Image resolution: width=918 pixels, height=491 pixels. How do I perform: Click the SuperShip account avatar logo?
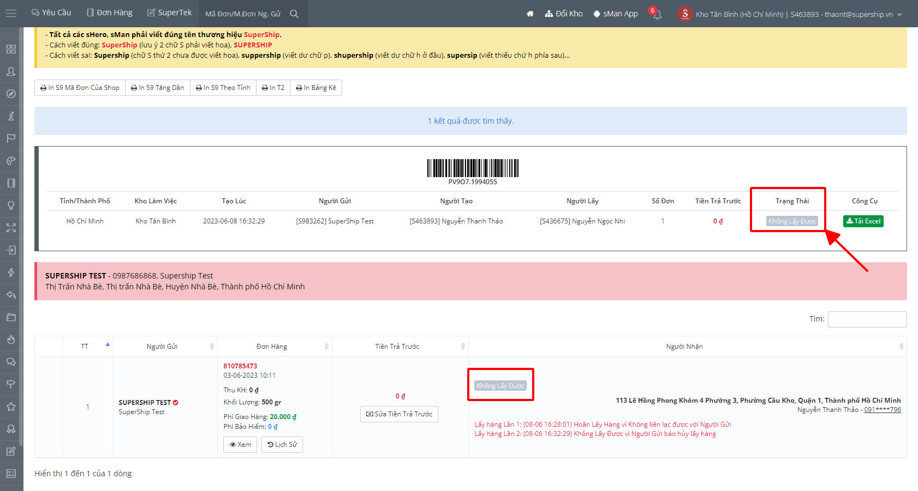pos(685,14)
